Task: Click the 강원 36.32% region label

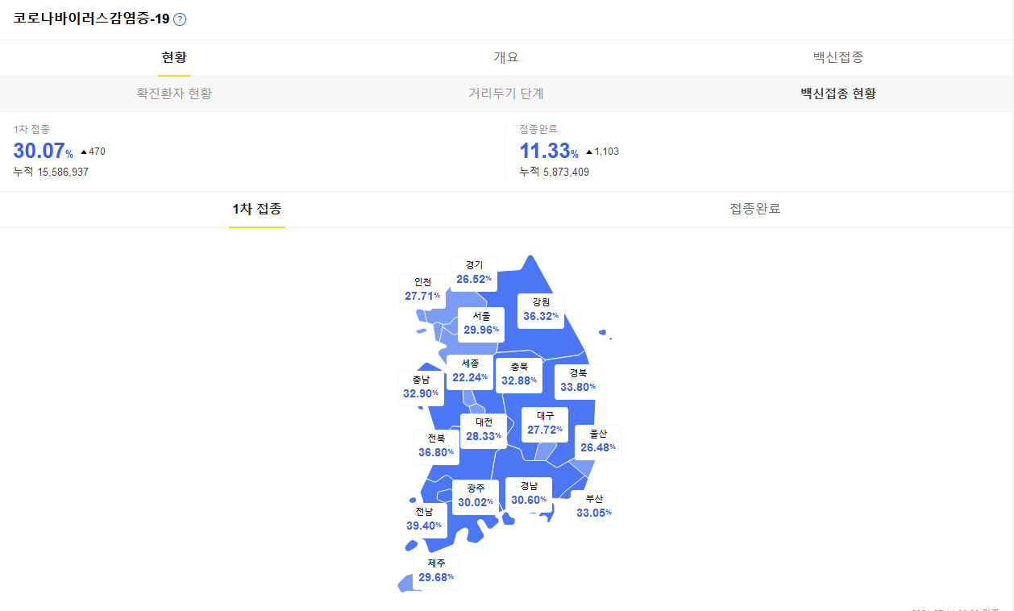Action: [x=541, y=310]
